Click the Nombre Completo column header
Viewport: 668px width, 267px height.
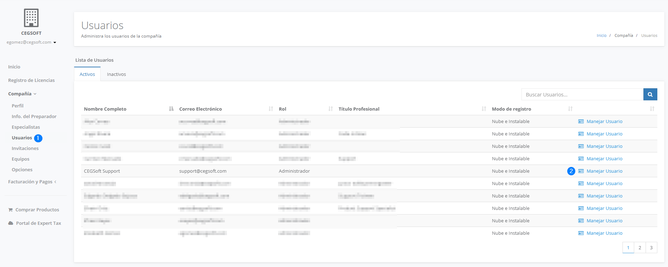[x=105, y=109]
